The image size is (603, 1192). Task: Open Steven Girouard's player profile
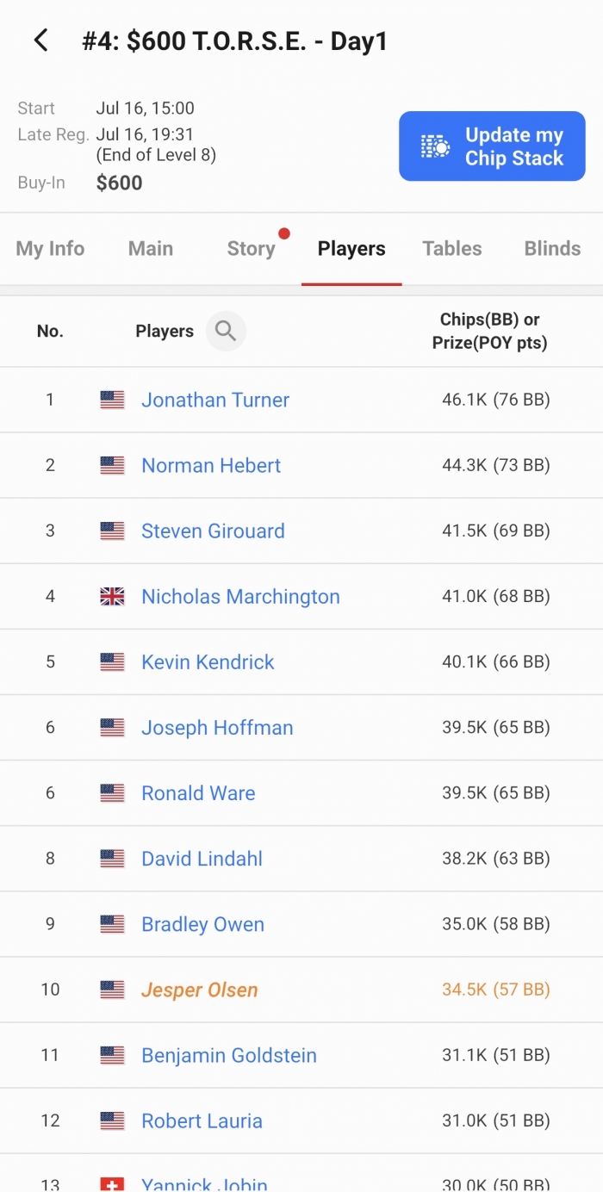pyautogui.click(x=213, y=531)
